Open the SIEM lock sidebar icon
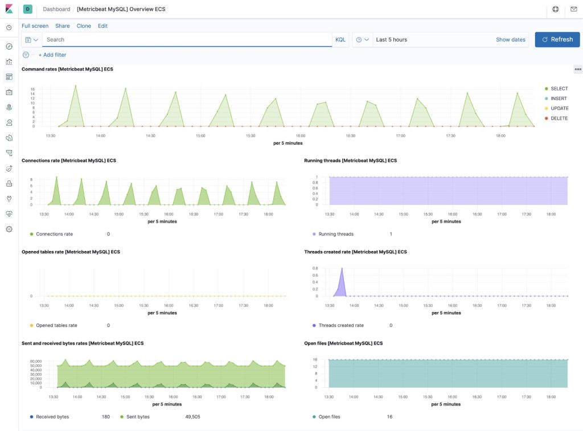This screenshot has width=583, height=431. pyautogui.click(x=9, y=184)
